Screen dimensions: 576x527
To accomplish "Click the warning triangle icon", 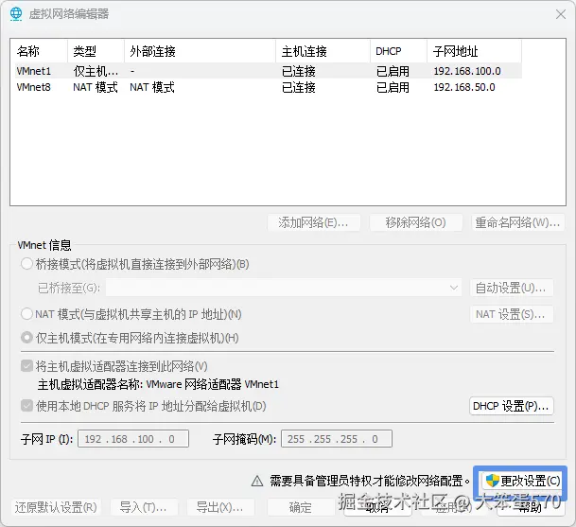I will tap(257, 481).
